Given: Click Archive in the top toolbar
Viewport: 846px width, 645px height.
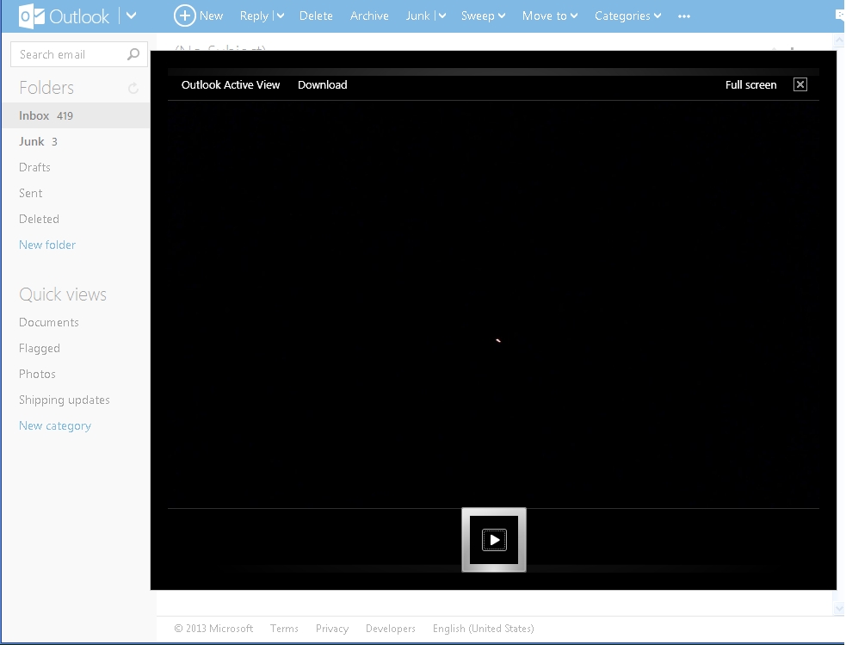Looking at the screenshot, I should tap(369, 16).
